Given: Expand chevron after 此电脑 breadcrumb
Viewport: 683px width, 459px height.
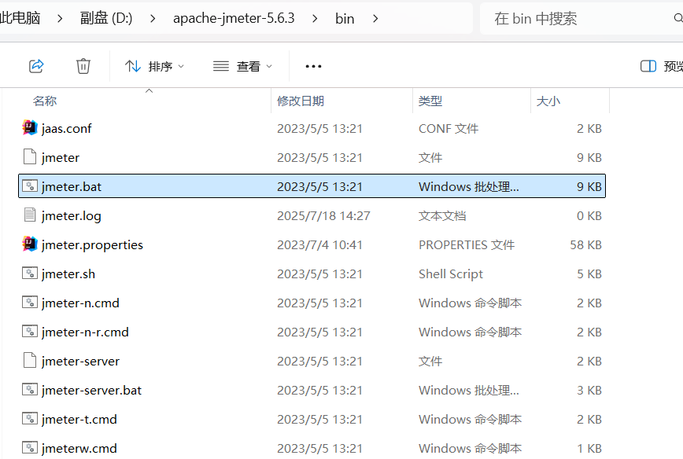Looking at the screenshot, I should (x=60, y=19).
